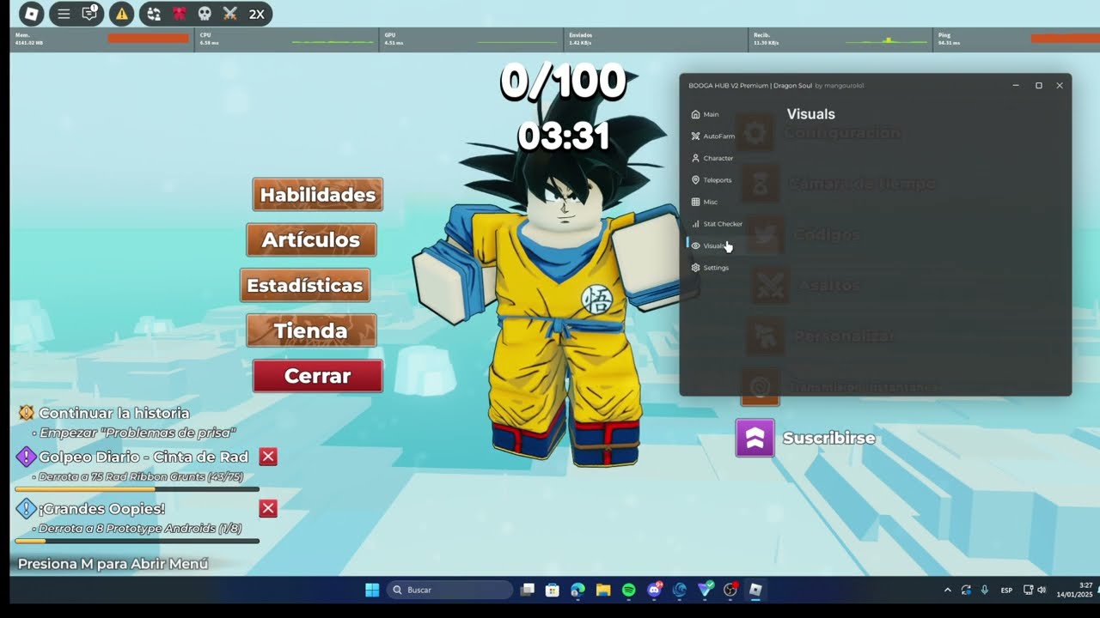1100x618 pixels.
Task: Click the Suscribirse label
Action: (829, 438)
